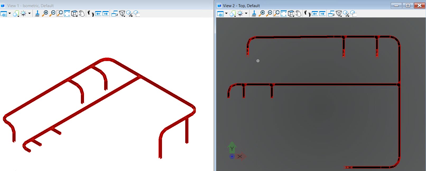The width and height of the screenshot is (426, 171).
Task: Select Clip Volume scissors in View 1
Action: point(129,14)
